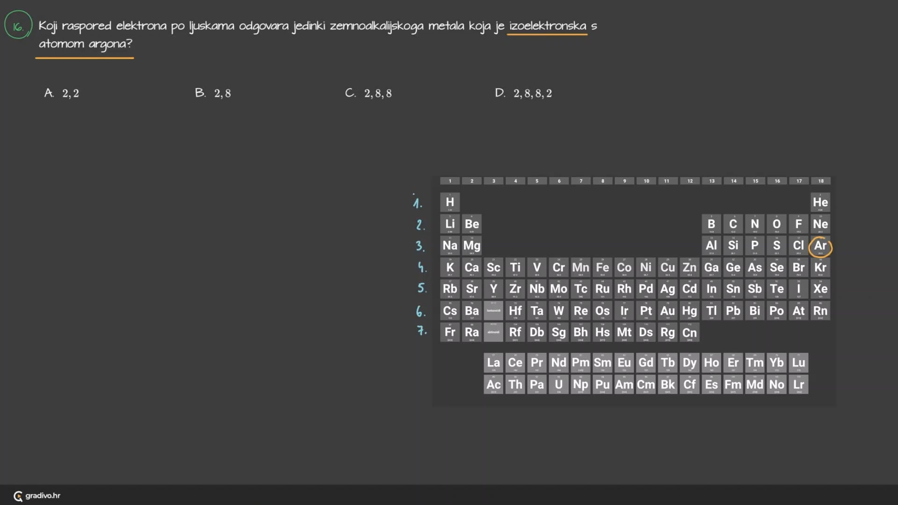
Task: Click the circled Ar element tile
Action: 820,246
